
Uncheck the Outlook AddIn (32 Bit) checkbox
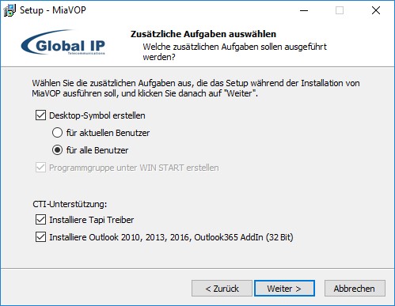[x=40, y=237]
